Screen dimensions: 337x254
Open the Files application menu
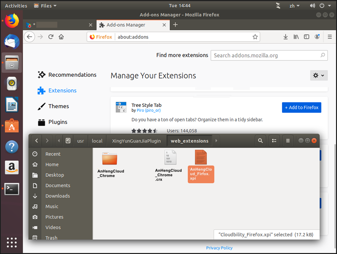(45, 6)
